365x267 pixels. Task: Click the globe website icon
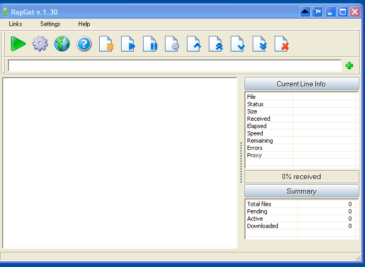62,44
